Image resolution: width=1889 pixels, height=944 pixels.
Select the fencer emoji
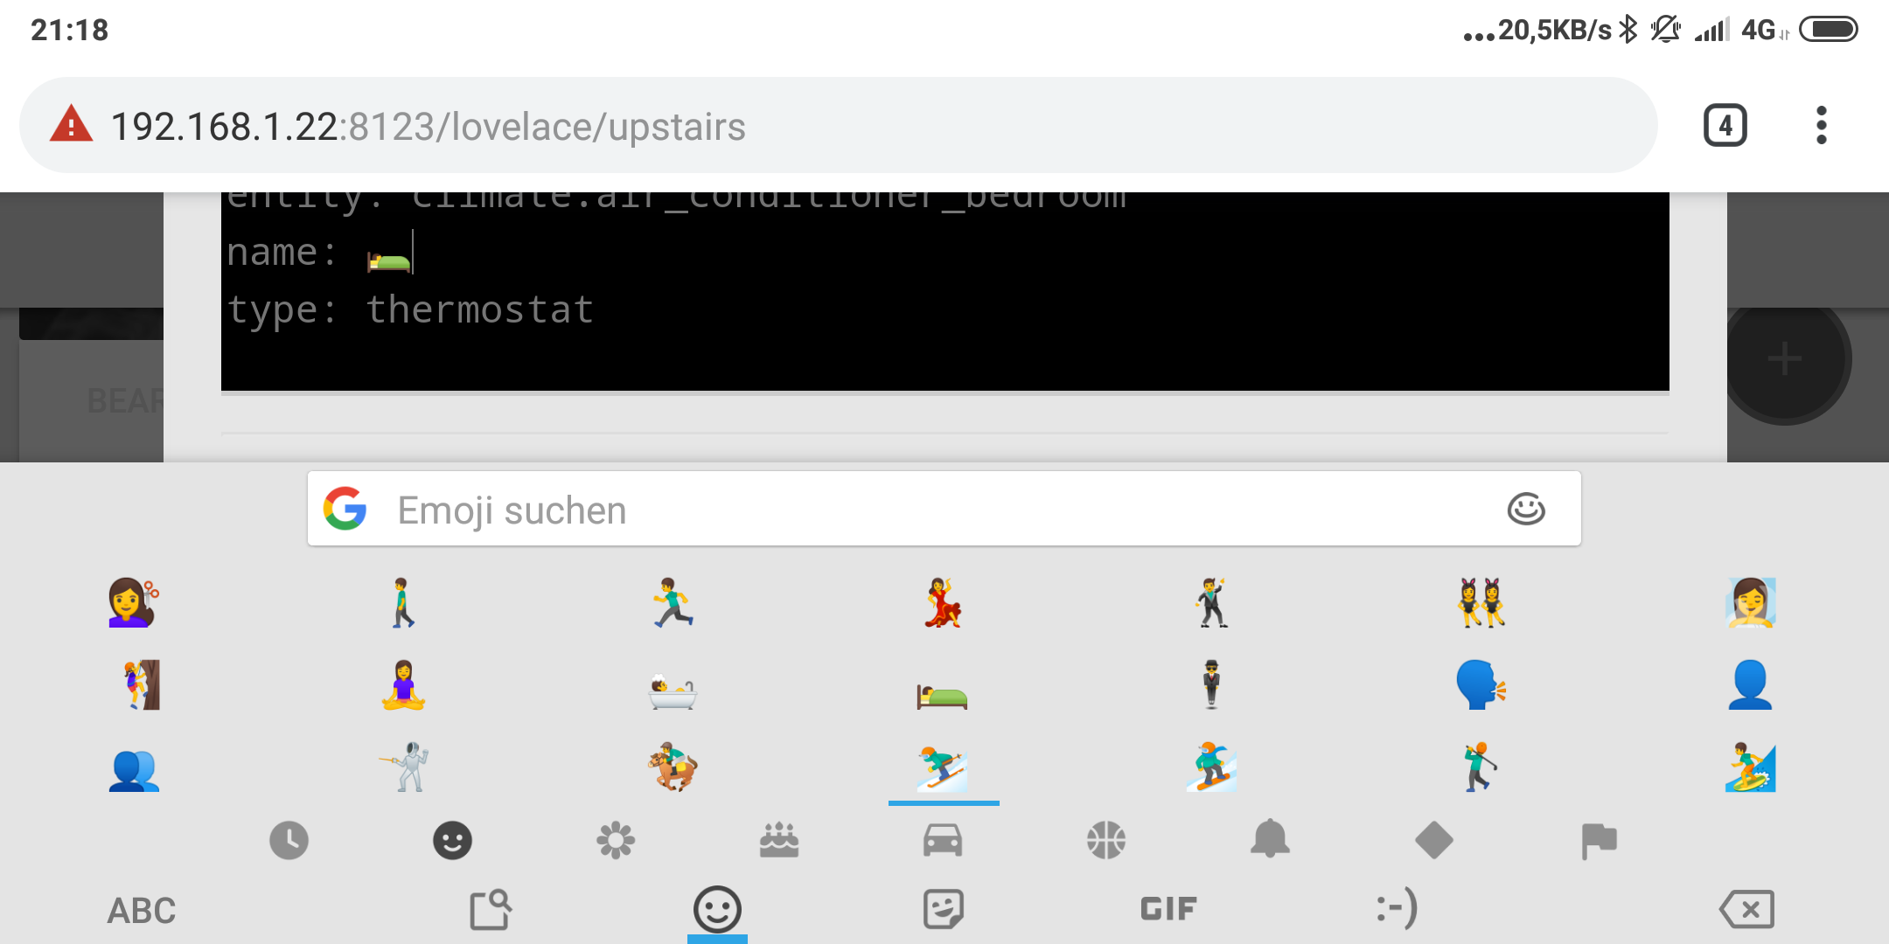pyautogui.click(x=404, y=767)
